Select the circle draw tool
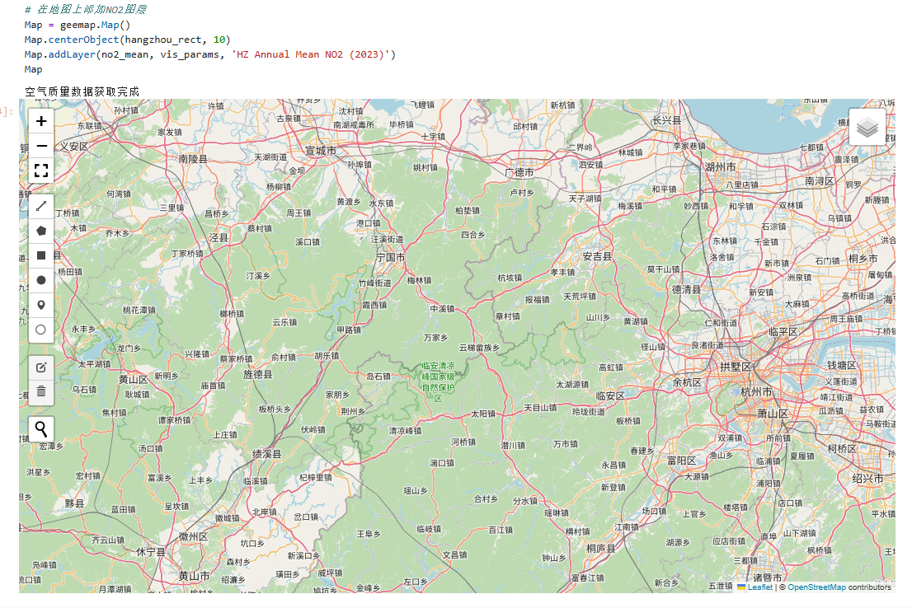The image size is (912, 608). coord(40,280)
